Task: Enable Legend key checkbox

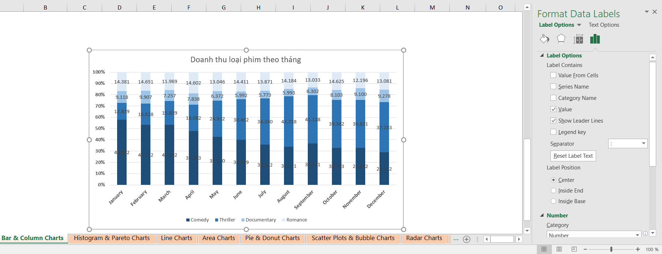Action: [x=553, y=132]
